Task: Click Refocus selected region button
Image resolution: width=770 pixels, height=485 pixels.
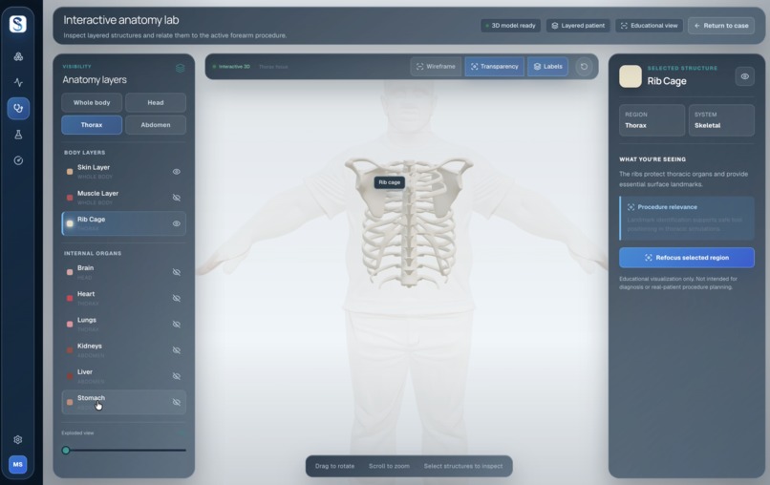Action: tap(687, 258)
